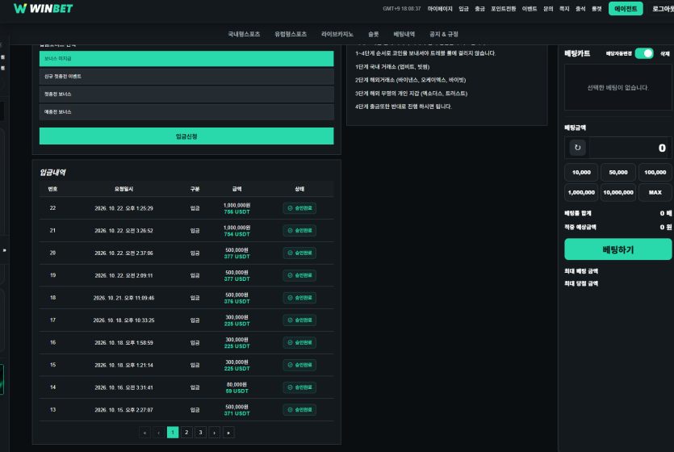The width and height of the screenshot is (674, 452).
Task: Jump to last page with » arrow
Action: pos(228,433)
